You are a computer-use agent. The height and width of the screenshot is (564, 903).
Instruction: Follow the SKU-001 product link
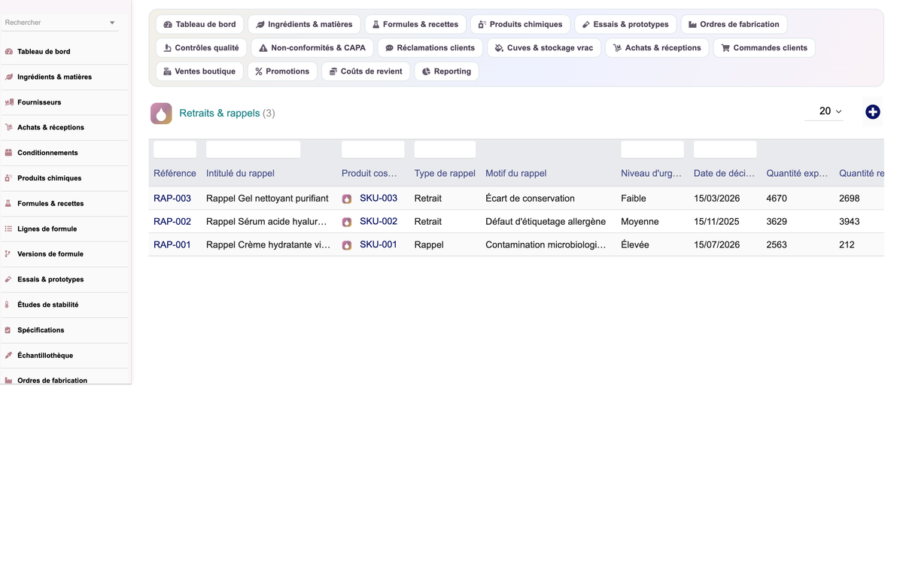tap(379, 244)
